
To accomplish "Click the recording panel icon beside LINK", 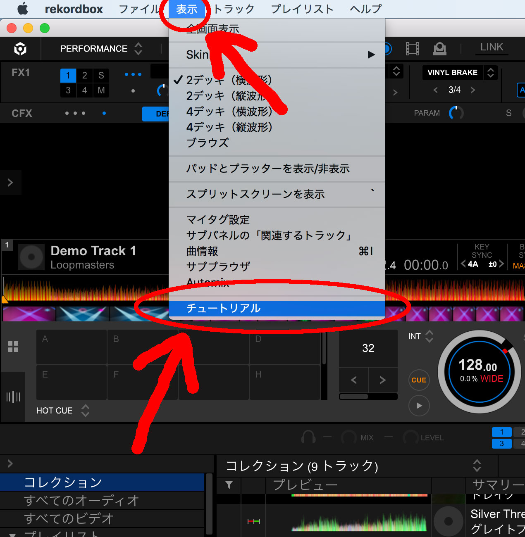I will [439, 49].
